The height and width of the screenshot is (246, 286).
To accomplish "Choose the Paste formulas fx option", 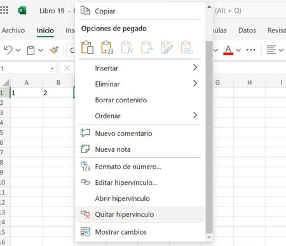I will (127, 47).
